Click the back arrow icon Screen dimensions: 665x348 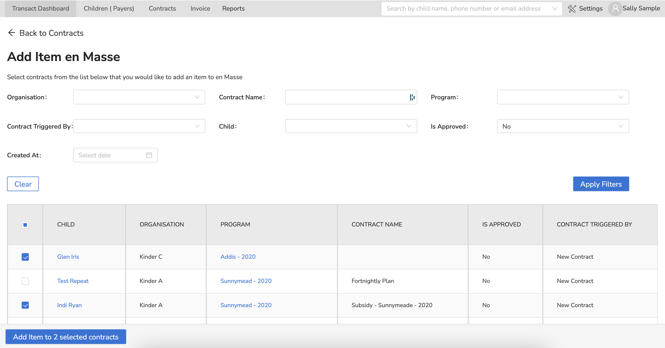click(11, 33)
